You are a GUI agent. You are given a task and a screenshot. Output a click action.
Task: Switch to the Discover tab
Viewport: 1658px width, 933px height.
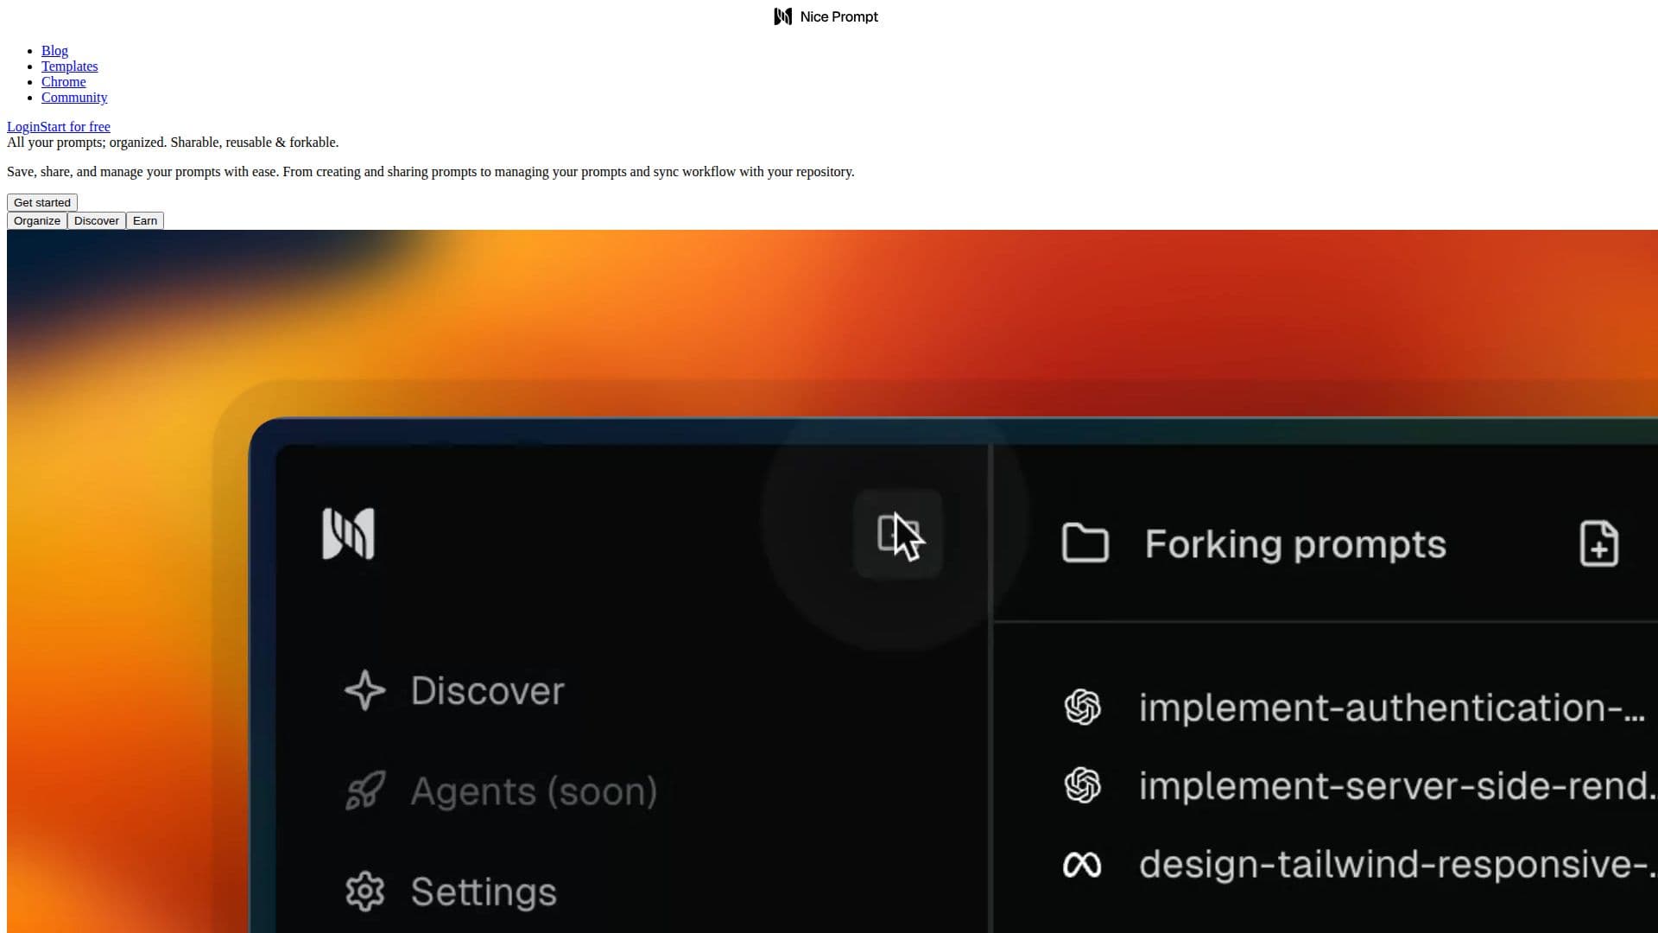97,221
